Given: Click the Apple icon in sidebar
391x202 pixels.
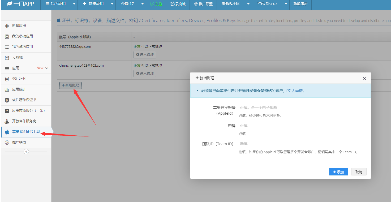Looking at the screenshot, I should pyautogui.click(x=7, y=132).
